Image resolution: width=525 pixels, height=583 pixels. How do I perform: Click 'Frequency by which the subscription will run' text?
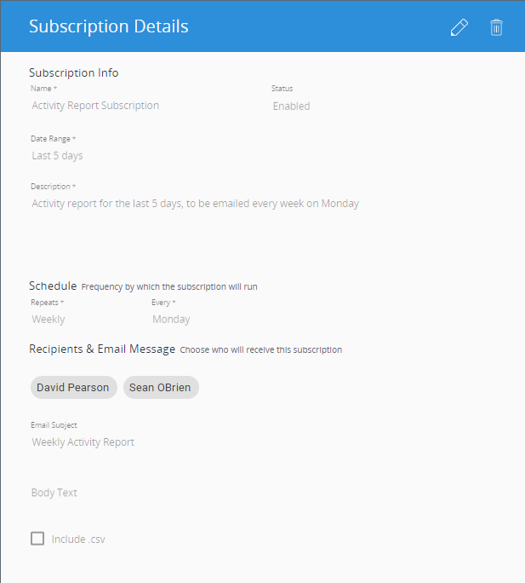(x=169, y=287)
